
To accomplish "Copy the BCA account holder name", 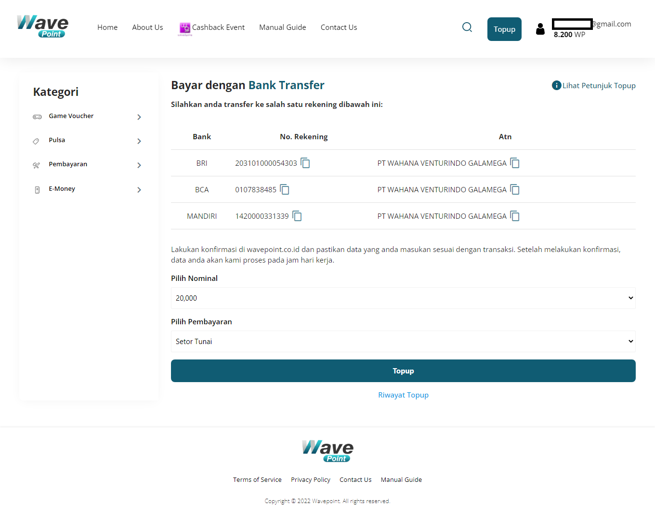I will pos(515,190).
